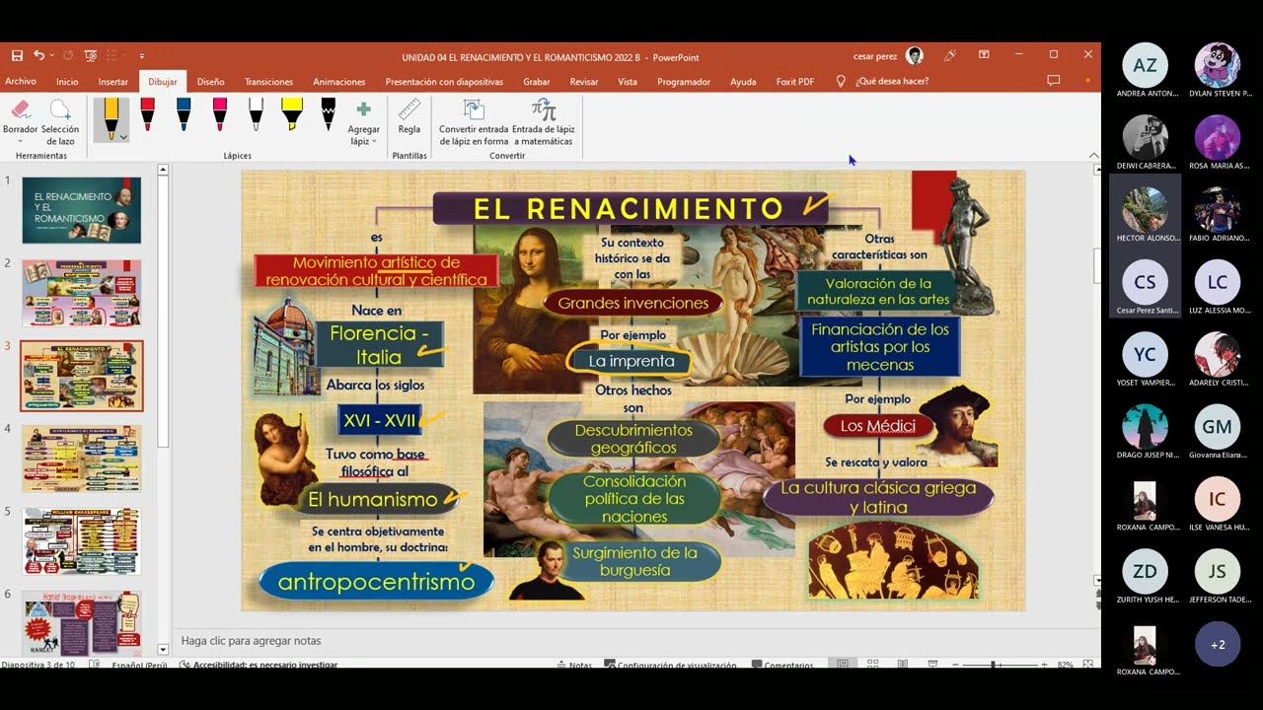1263x710 pixels.
Task: Undo the last action
Action: click(38, 55)
